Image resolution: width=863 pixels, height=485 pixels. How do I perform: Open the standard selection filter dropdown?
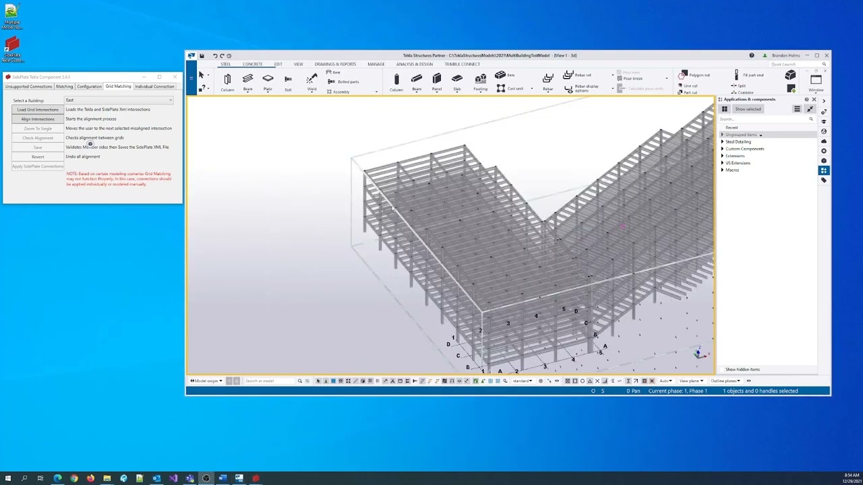point(523,381)
